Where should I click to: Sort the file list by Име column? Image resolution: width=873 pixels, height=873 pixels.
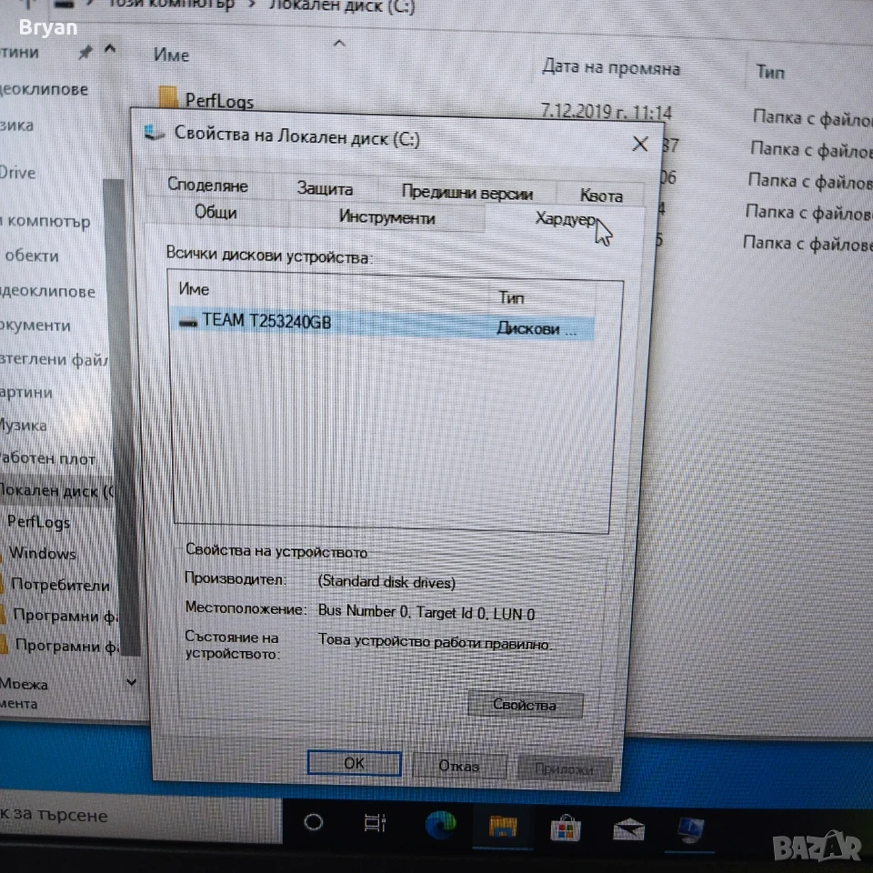pyautogui.click(x=172, y=55)
